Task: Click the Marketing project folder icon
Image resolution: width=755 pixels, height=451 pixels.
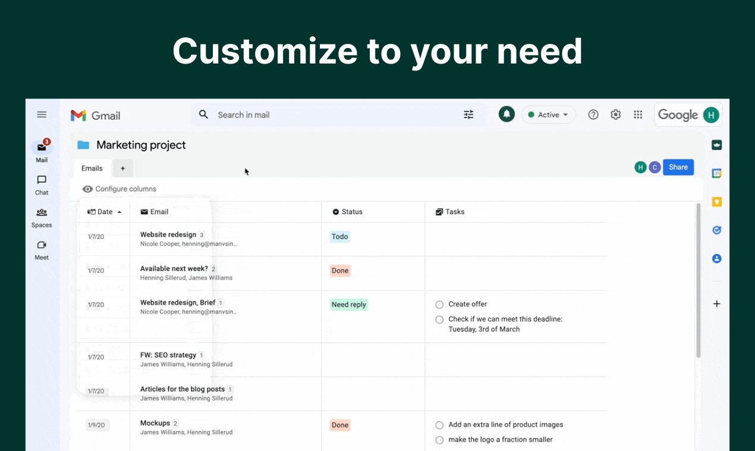Action: click(x=83, y=145)
